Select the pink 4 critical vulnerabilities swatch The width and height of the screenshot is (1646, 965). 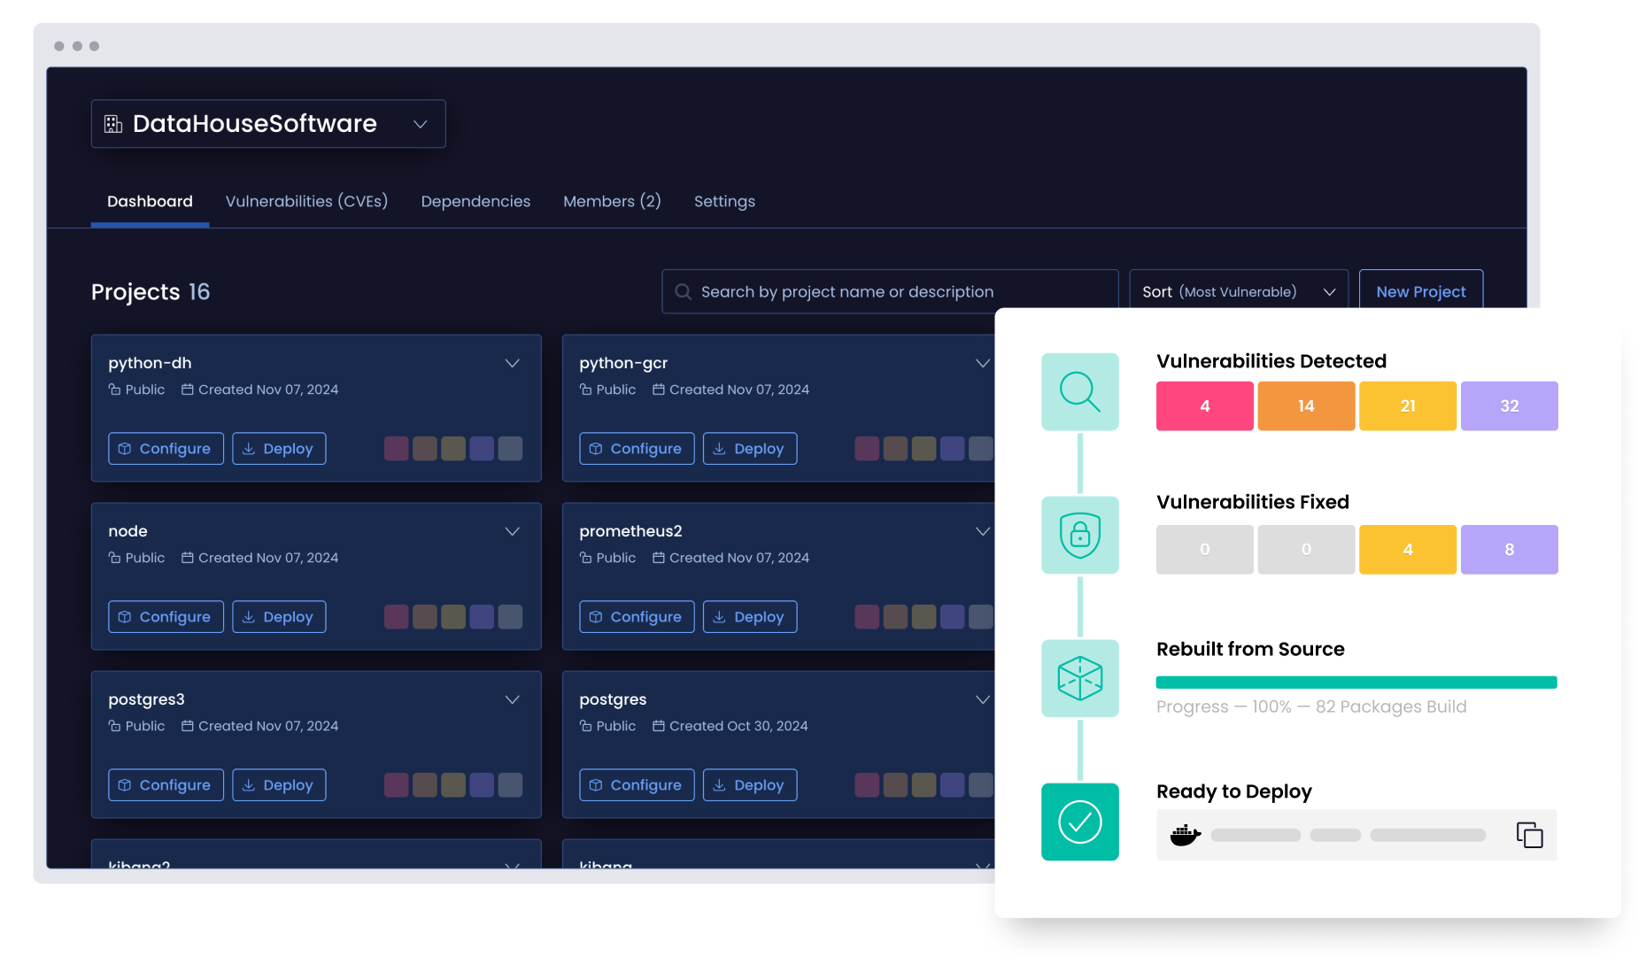[x=1204, y=406]
